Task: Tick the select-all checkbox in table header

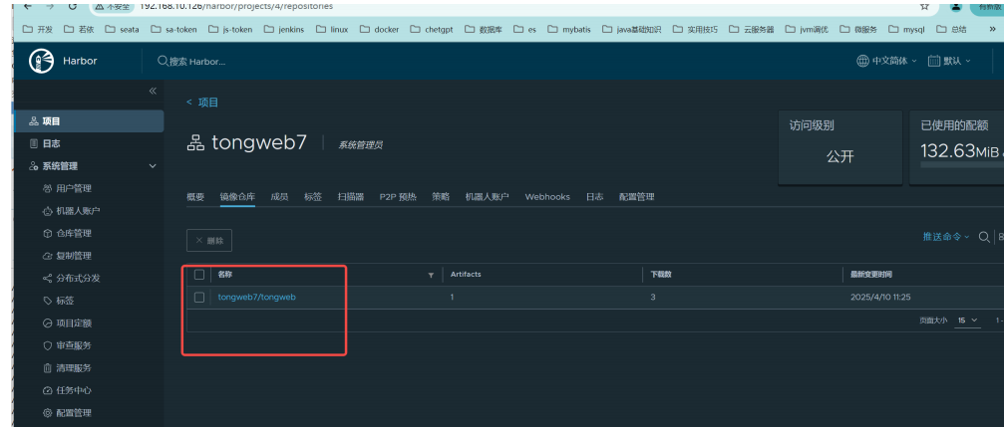Action: [199, 275]
